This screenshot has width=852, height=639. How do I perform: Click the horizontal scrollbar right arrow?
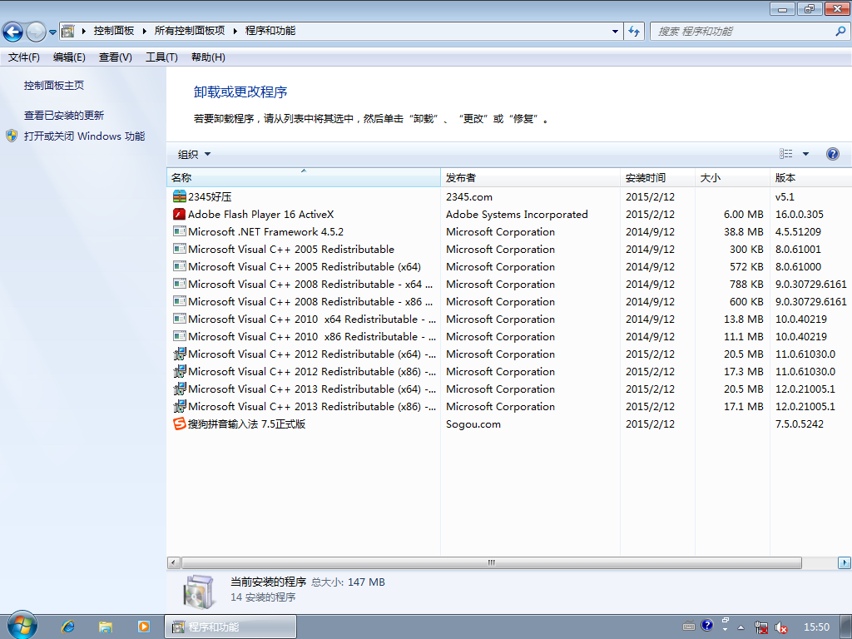(845, 563)
